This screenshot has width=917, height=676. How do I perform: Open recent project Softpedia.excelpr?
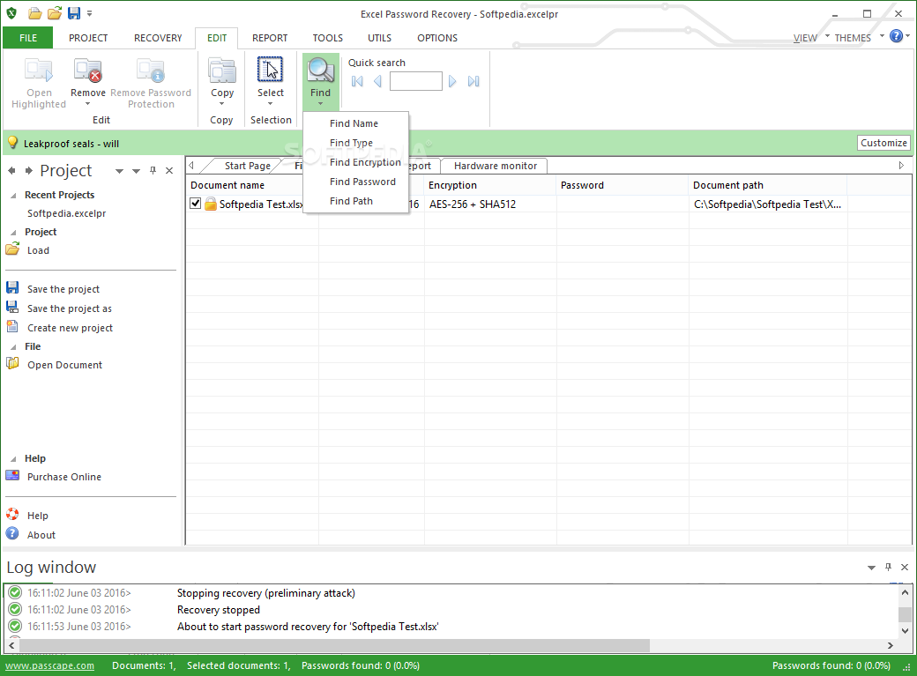tap(67, 213)
